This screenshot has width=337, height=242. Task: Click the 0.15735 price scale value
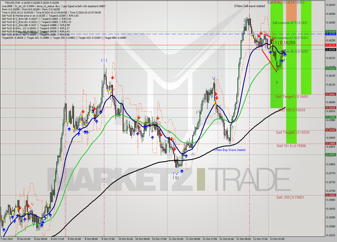(331, 182)
